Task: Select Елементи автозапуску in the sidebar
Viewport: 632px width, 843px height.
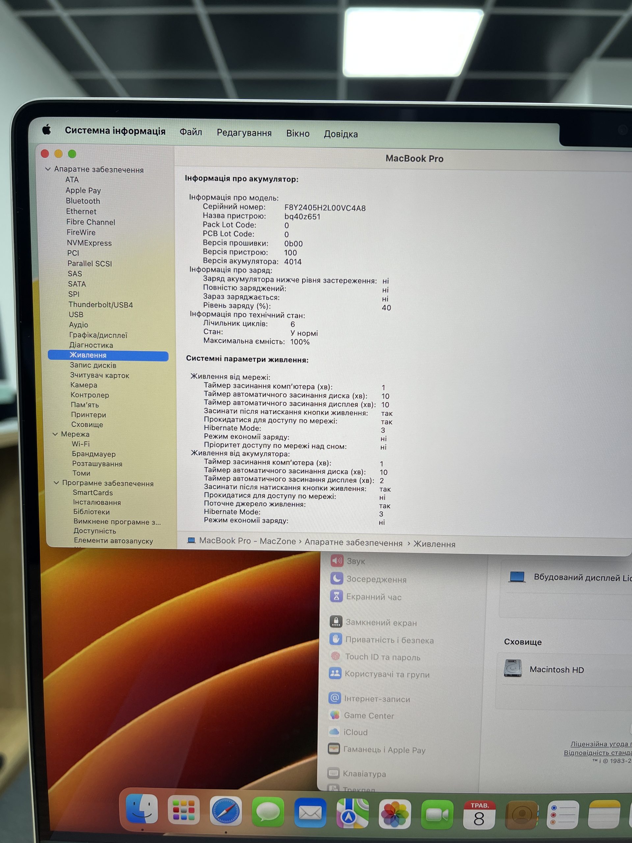Action: coord(114,540)
